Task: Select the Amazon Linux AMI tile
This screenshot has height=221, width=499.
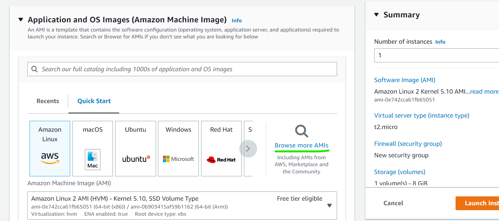Action: (x=50, y=148)
